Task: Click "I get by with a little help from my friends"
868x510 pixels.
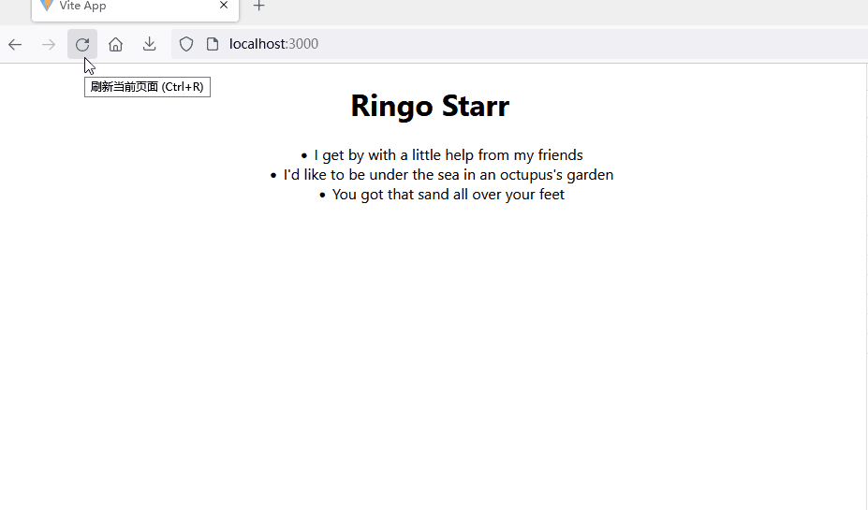Action: click(449, 155)
